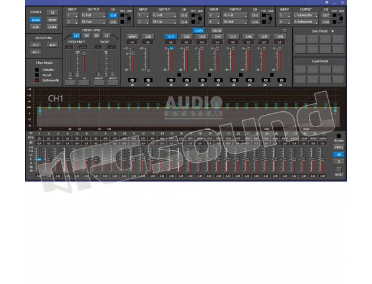Open the Input 5 dropdown beside L-Subwoofer
This screenshot has width=372, height=284.
click(x=285, y=15)
